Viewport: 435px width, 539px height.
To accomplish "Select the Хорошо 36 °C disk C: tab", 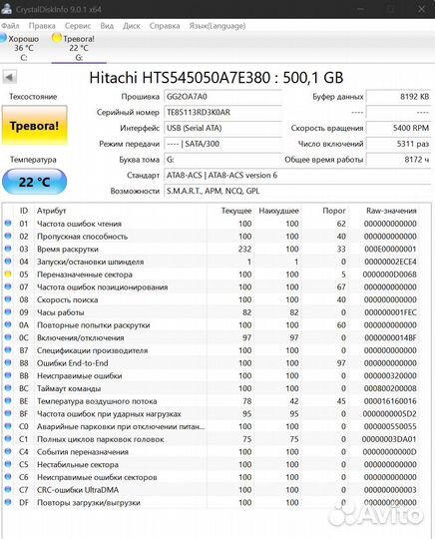I will tap(23, 48).
